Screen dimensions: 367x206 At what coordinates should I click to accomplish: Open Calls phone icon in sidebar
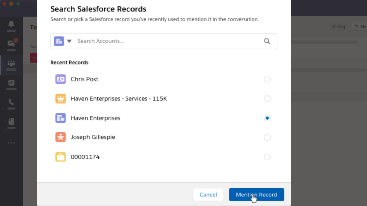[11, 102]
